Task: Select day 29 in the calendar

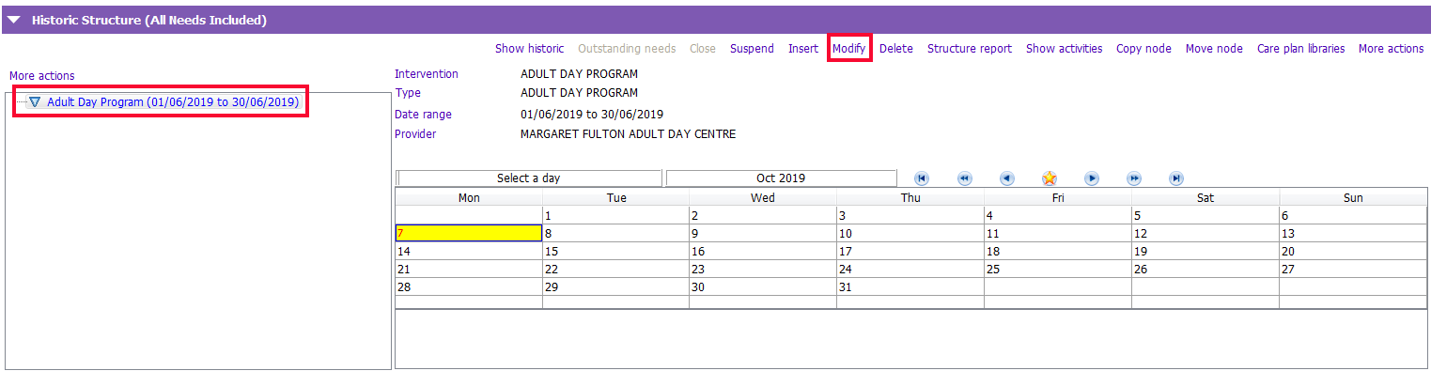Action: (x=615, y=287)
